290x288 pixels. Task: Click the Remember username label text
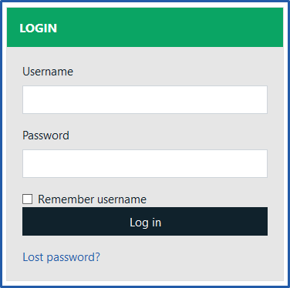[92, 199]
